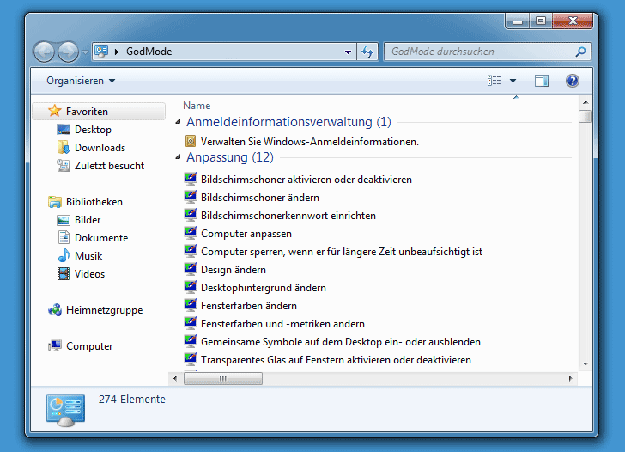Open the address bar history dropdown

(348, 52)
